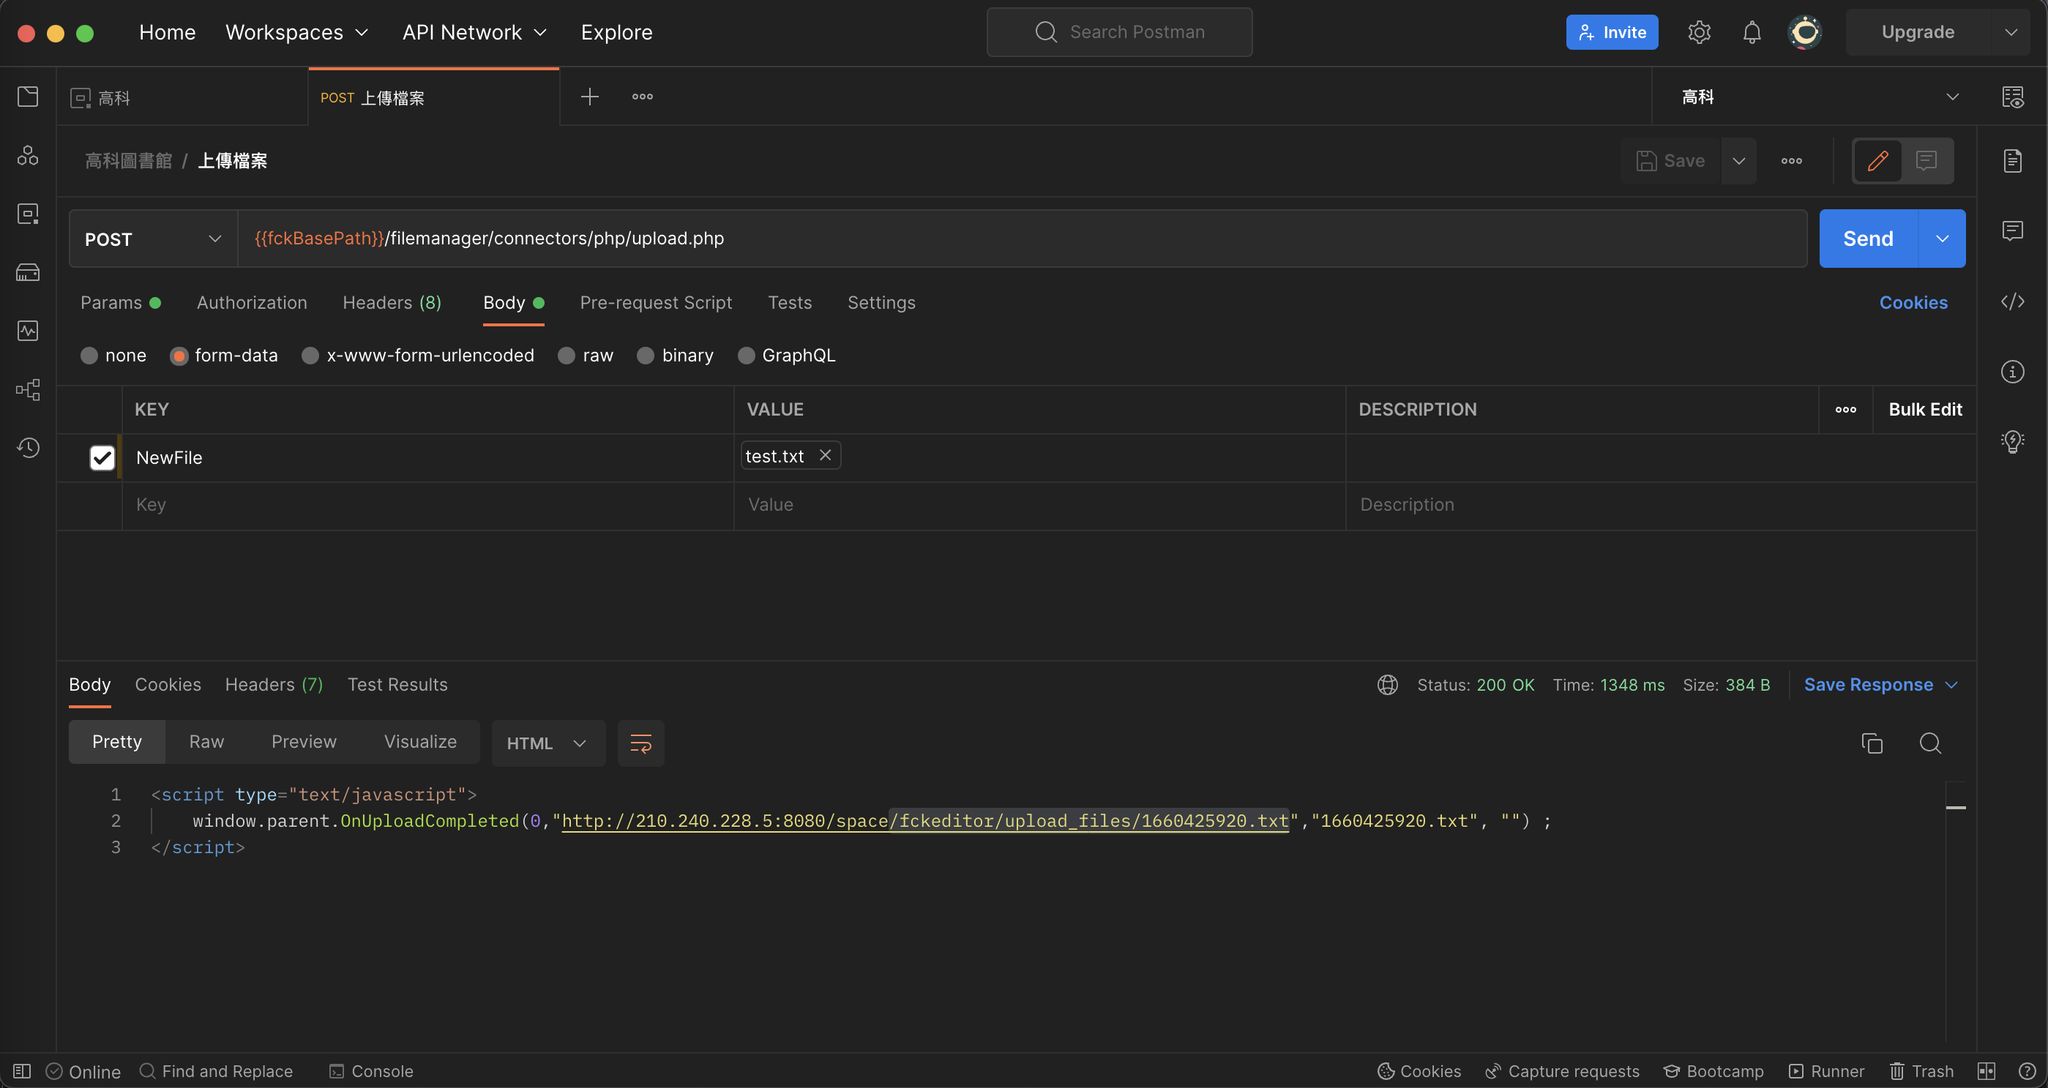Uncheck the NewFile row checkbox

[102, 458]
